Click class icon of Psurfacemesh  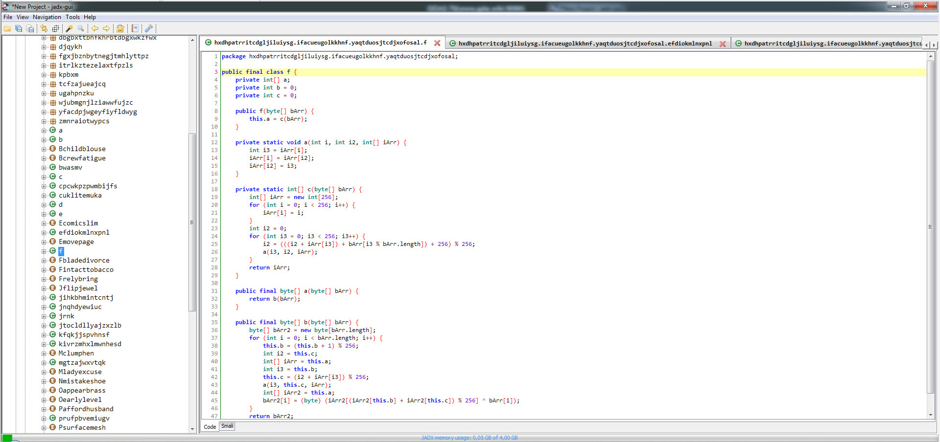pyautogui.click(x=53, y=427)
